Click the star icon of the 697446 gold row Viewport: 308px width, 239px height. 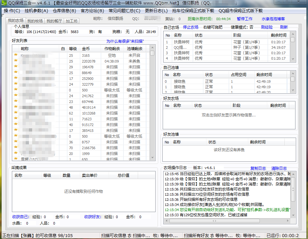click(16, 101)
